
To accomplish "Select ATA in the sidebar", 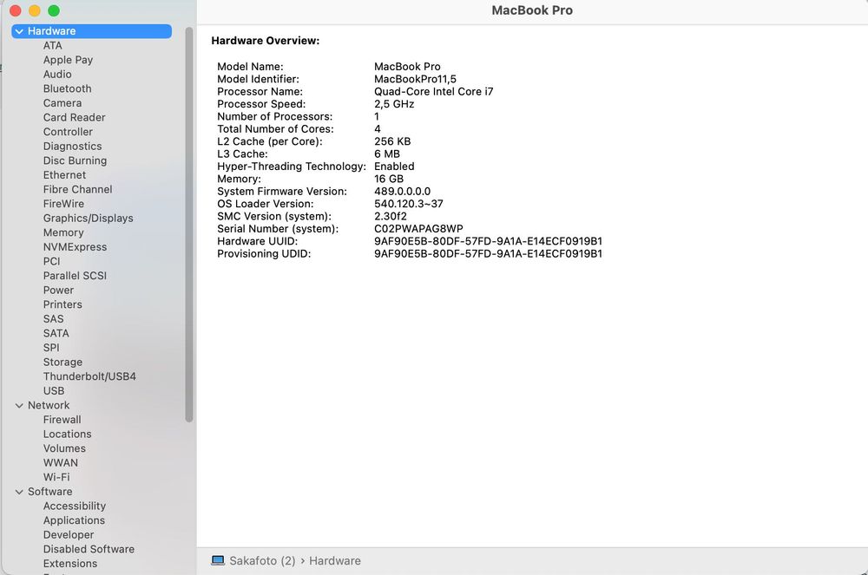I will [53, 45].
